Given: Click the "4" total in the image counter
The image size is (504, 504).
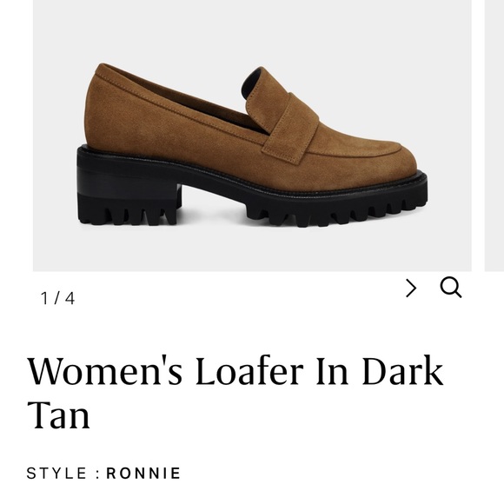Looking at the screenshot, I should tap(70, 298).
